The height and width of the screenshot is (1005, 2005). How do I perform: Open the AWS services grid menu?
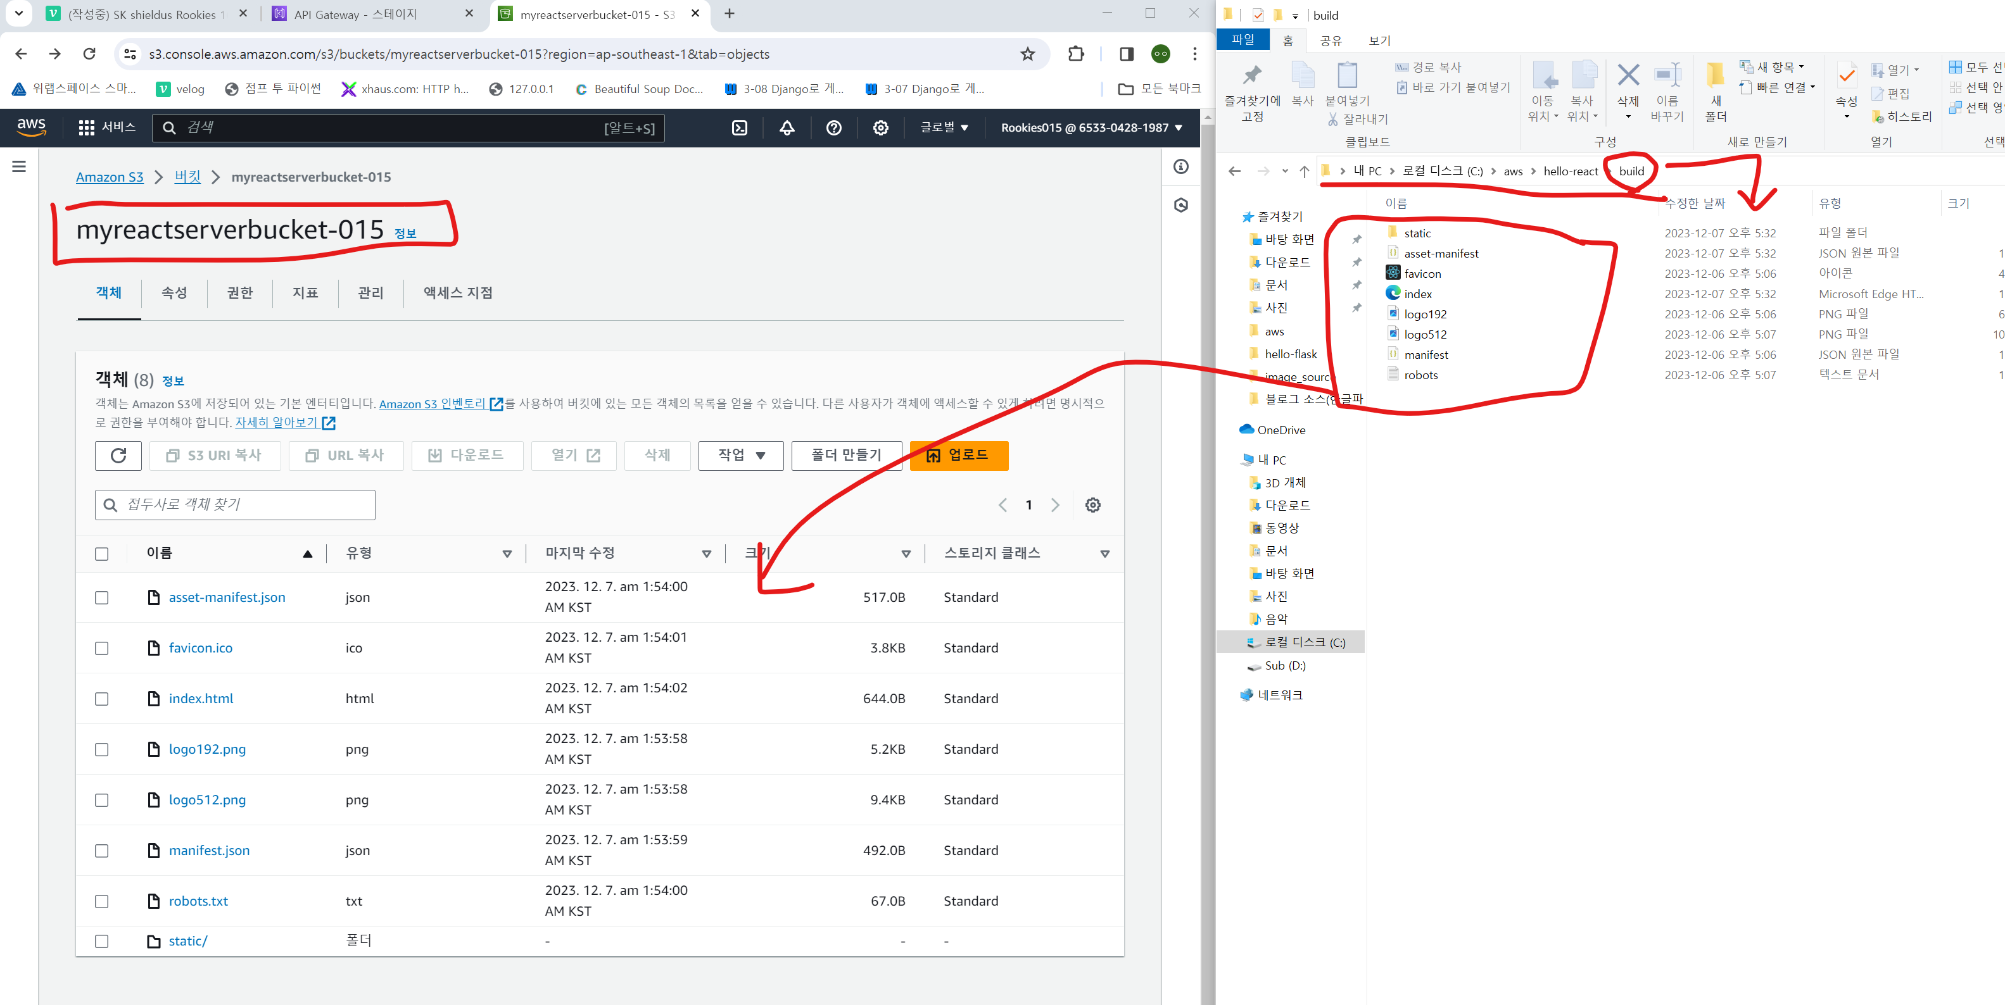[86, 127]
